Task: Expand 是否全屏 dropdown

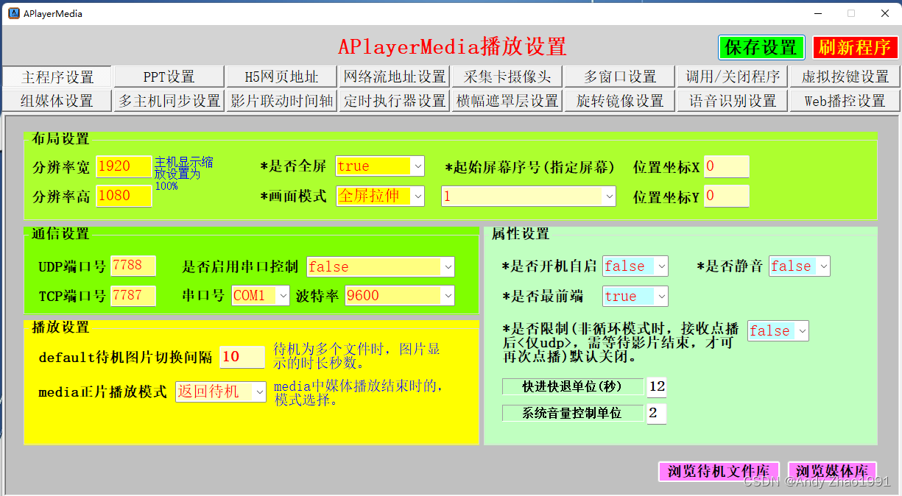Action: 380,166
